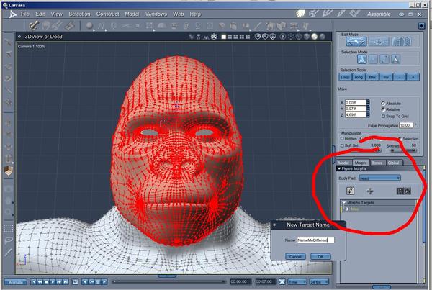The height and width of the screenshot is (290, 432).
Task: Stop animation playback
Action: [46, 282]
